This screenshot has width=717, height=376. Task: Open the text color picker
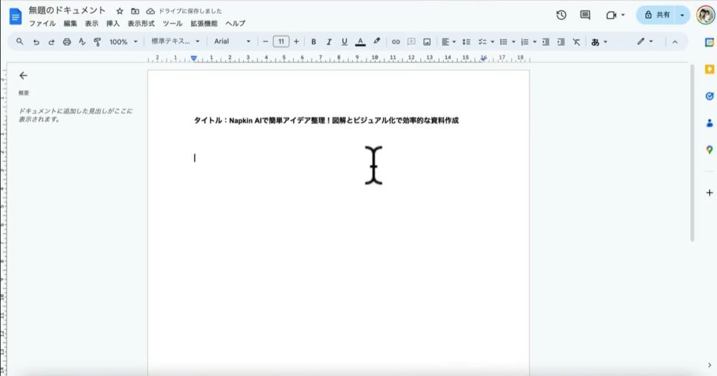click(x=360, y=42)
